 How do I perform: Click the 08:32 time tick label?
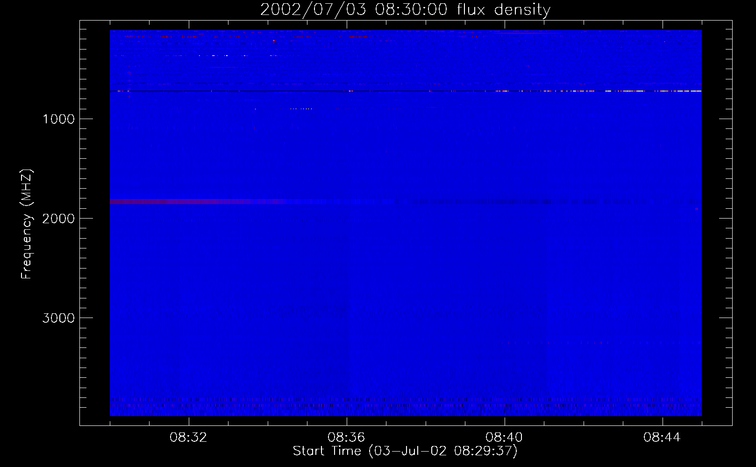[x=188, y=438]
